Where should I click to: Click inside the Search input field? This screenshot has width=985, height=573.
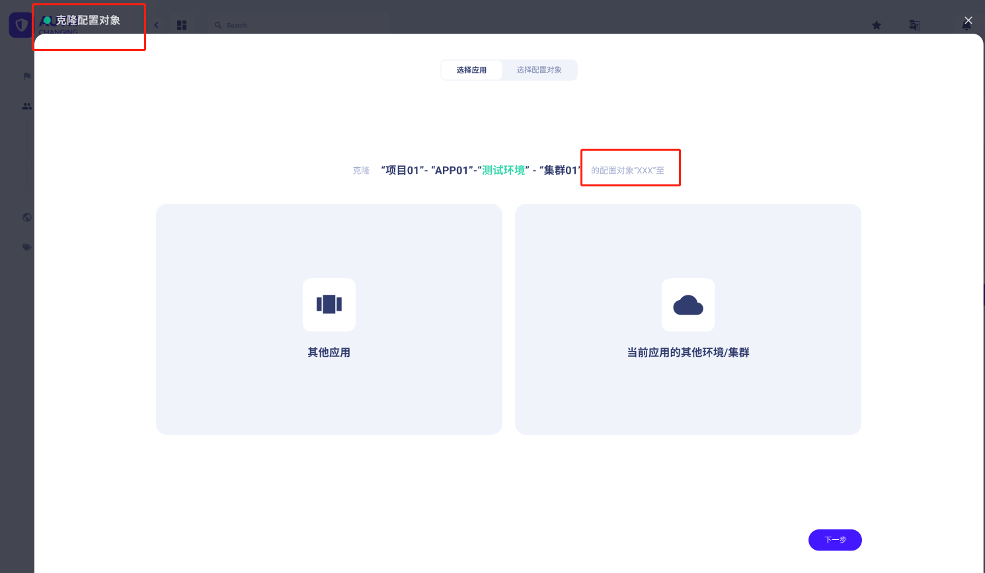click(x=297, y=24)
